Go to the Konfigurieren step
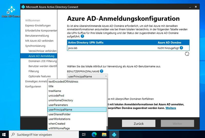The image size is (205, 138). click(x=33, y=86)
